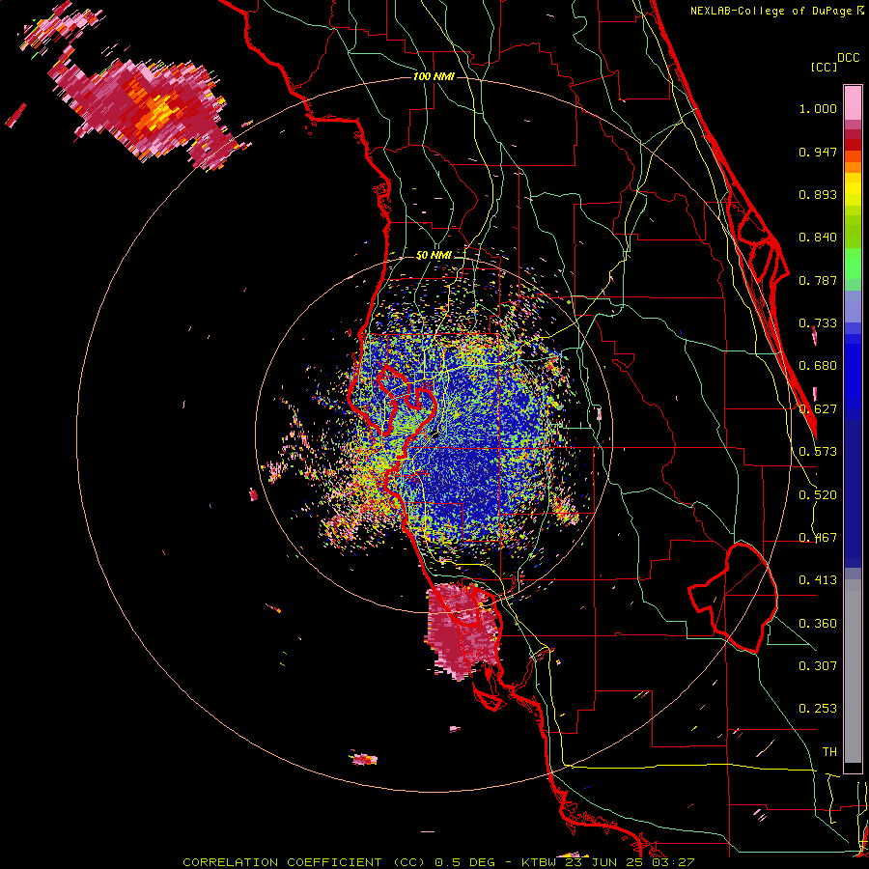Click the orange color band below 0.947
The height and width of the screenshot is (869, 869).
pos(853,161)
